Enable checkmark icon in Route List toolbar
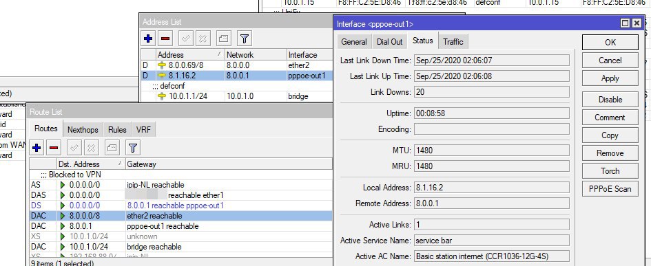 coord(74,147)
